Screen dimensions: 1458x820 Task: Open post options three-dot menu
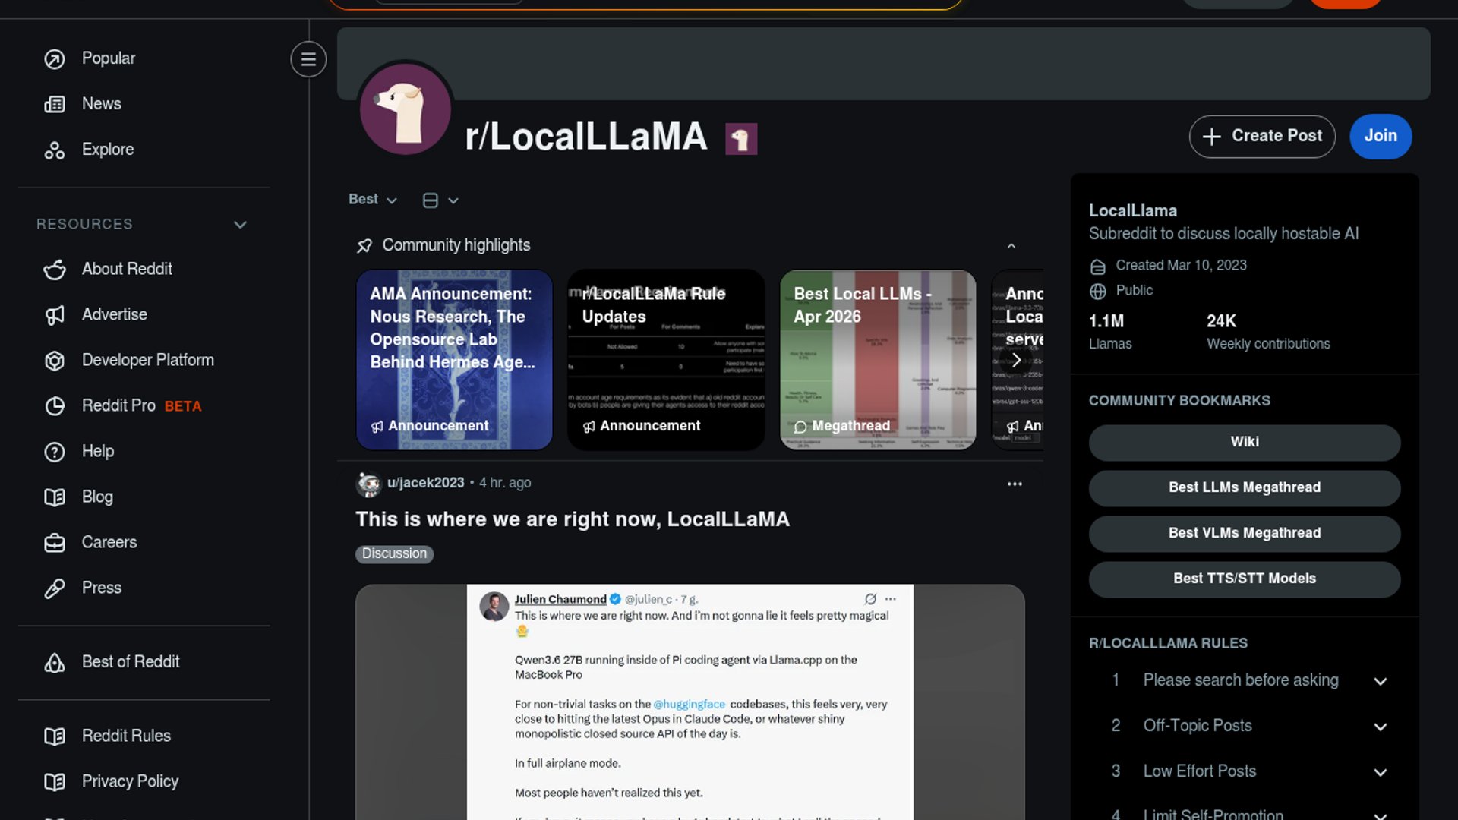click(1015, 484)
